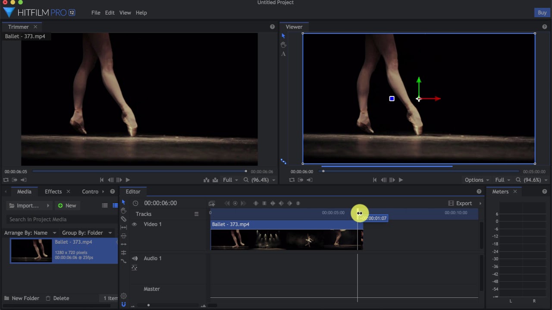
Task: Open the Tracks hamburger menu
Action: coord(196,214)
